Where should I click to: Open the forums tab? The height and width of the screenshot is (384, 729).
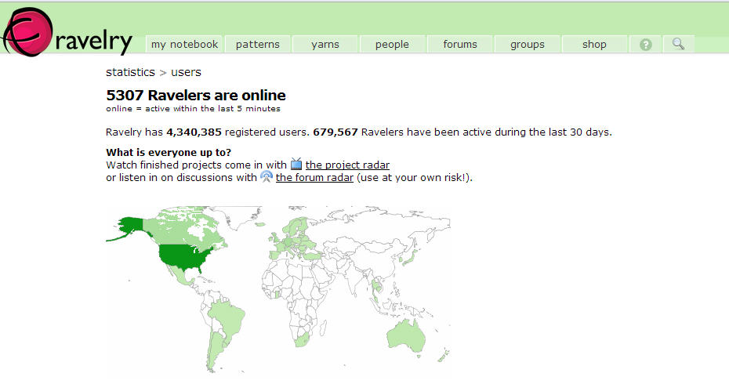[x=460, y=45]
